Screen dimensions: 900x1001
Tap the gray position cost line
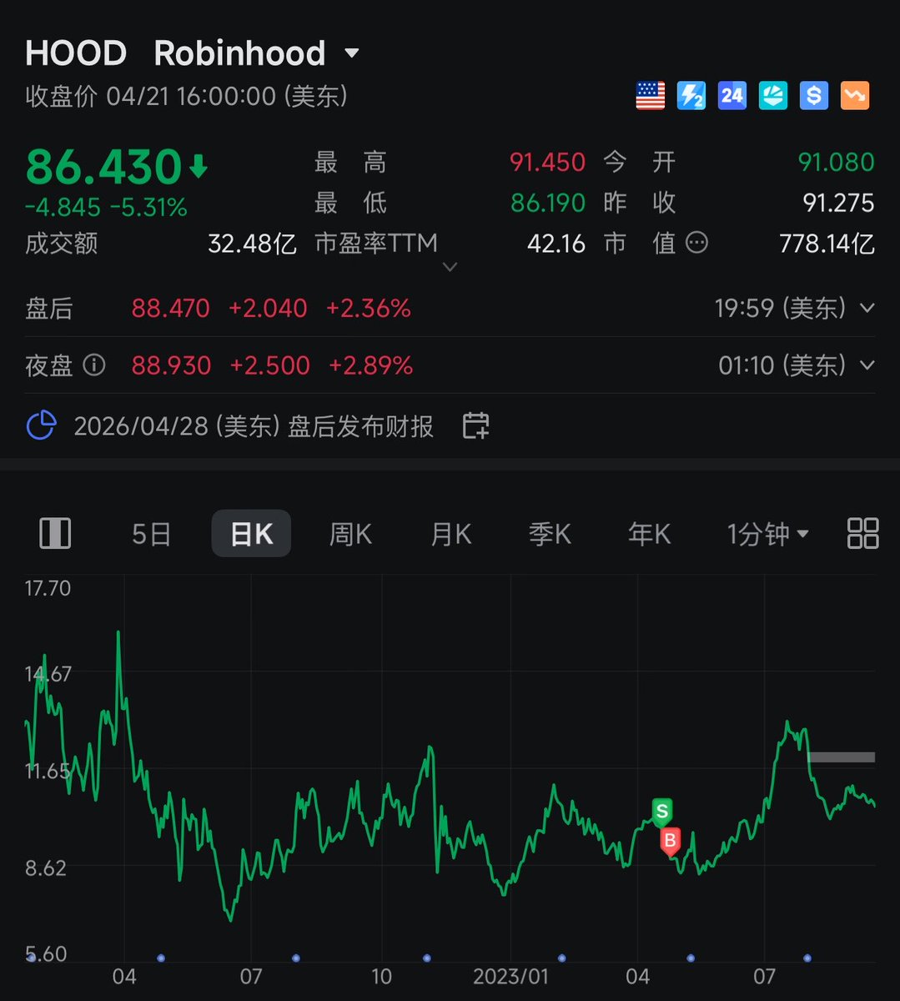[x=841, y=757]
